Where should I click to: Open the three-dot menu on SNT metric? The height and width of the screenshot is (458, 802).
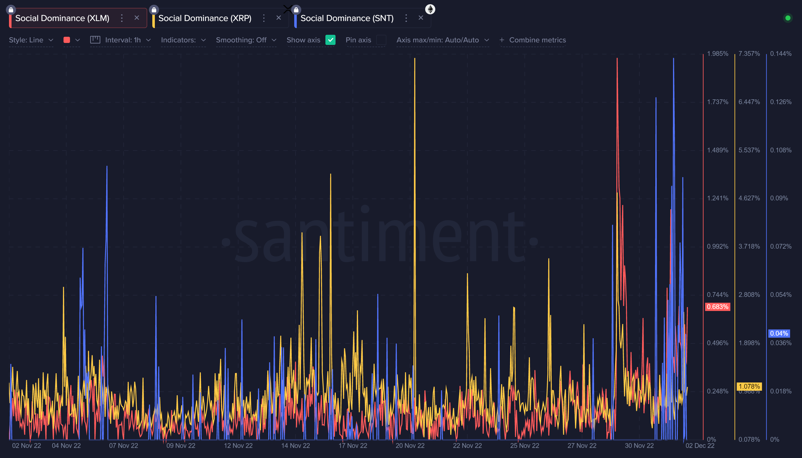(x=406, y=18)
